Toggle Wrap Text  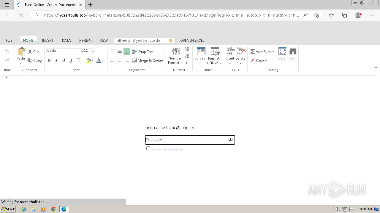tap(142, 51)
